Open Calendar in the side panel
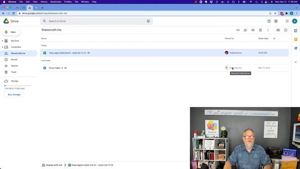The width and height of the screenshot is (300, 169). coord(296,31)
